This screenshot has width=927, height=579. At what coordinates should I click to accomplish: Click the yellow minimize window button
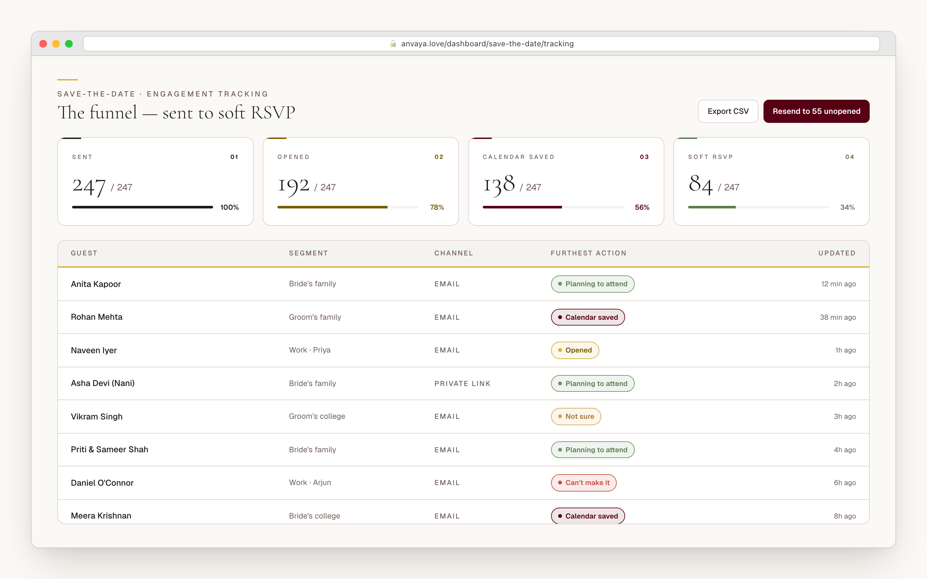coord(56,44)
